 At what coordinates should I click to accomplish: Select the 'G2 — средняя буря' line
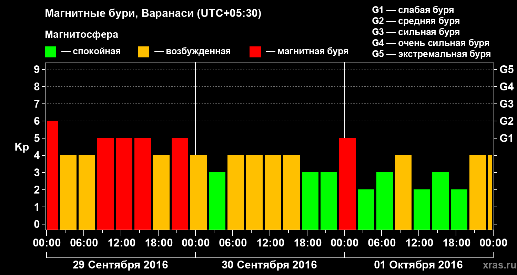416,21
